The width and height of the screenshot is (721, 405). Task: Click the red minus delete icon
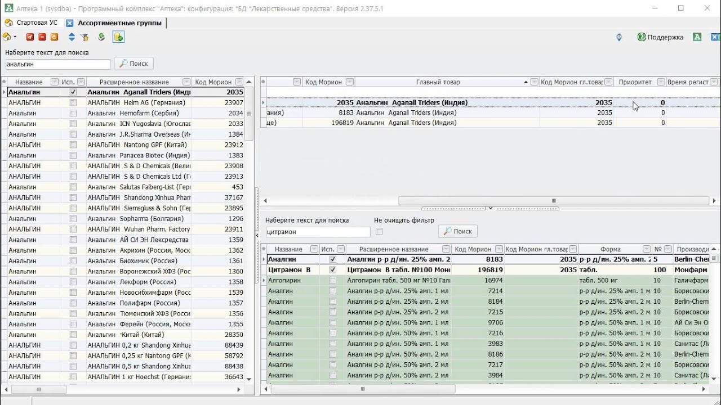point(42,37)
